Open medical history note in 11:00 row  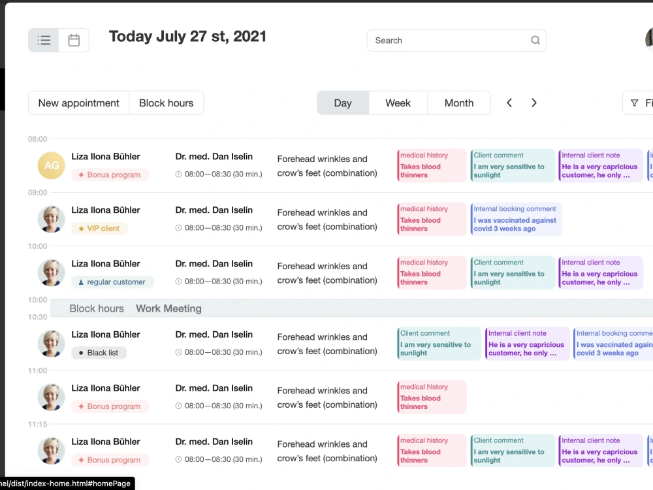432,397
